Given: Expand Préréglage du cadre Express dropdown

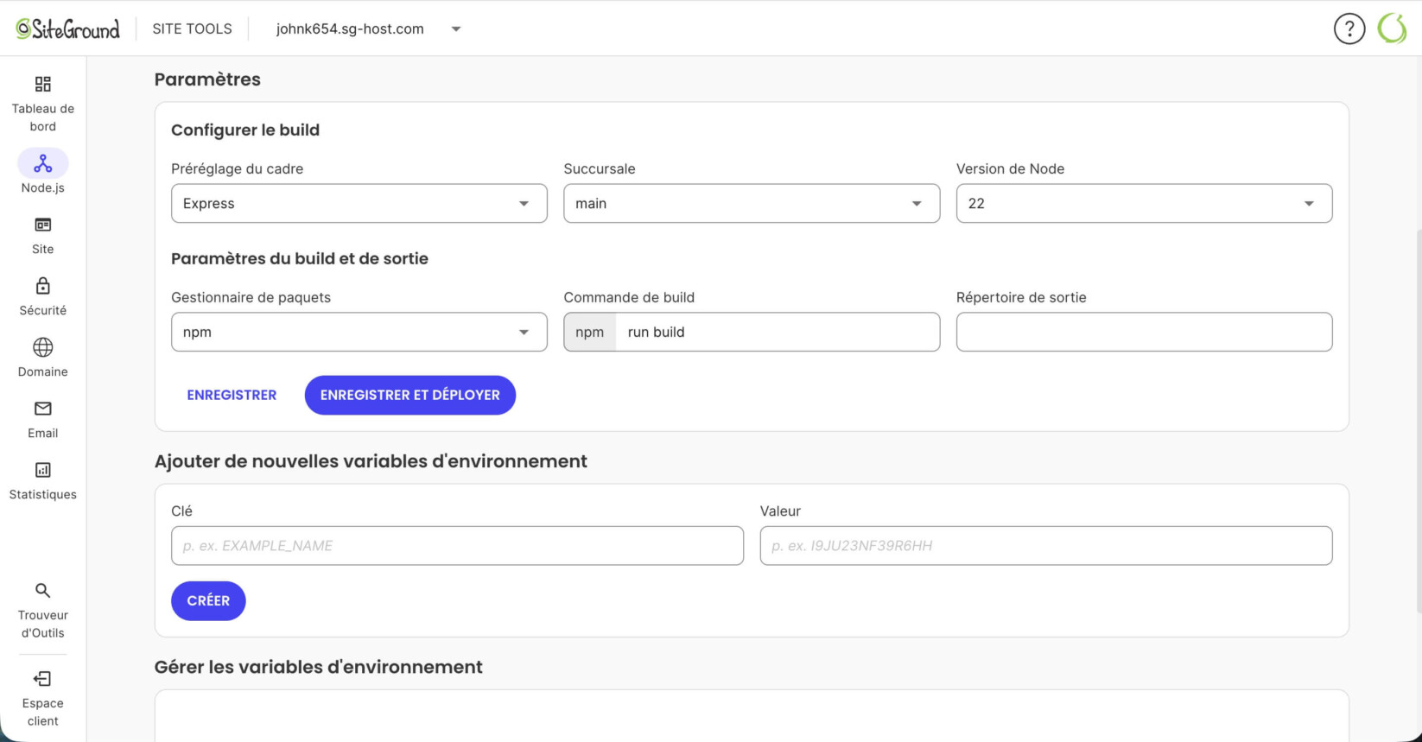Looking at the screenshot, I should point(359,203).
